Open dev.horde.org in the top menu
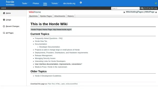The width and height of the screenshot is (158, 99). [69, 3]
